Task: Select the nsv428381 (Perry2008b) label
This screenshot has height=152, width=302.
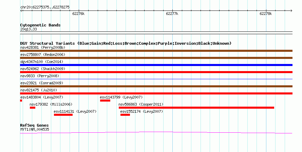Action: pos(43,47)
